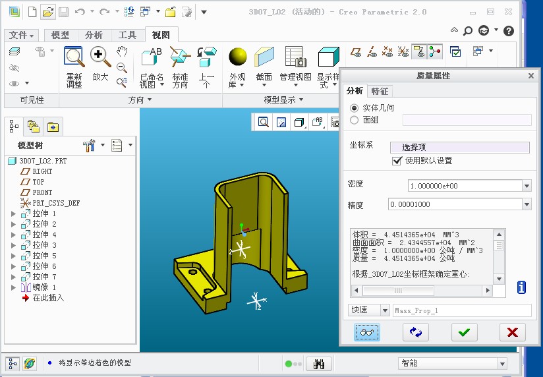Screen dimensions: 543x377
Task: Click the glasses preview button in dialog
Action: pos(367,332)
